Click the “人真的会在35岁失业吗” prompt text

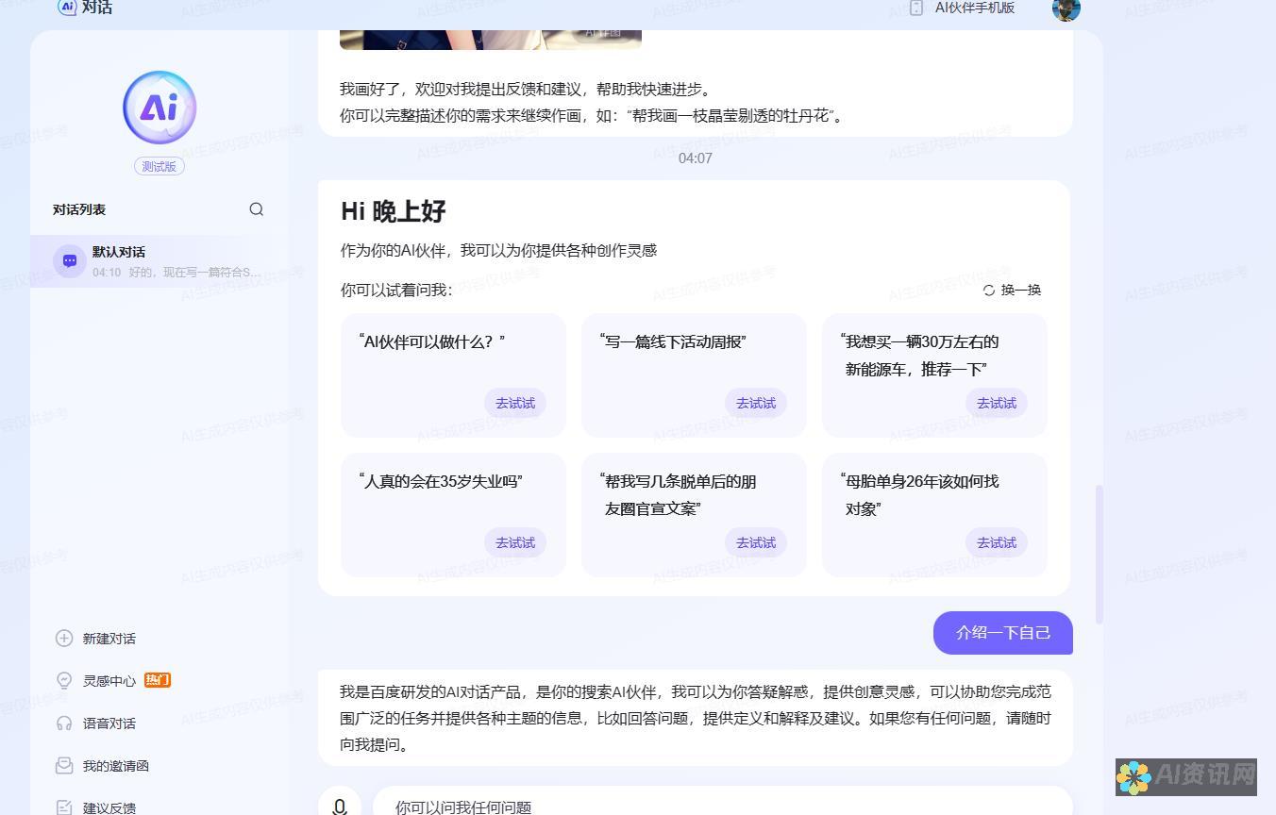tap(441, 481)
